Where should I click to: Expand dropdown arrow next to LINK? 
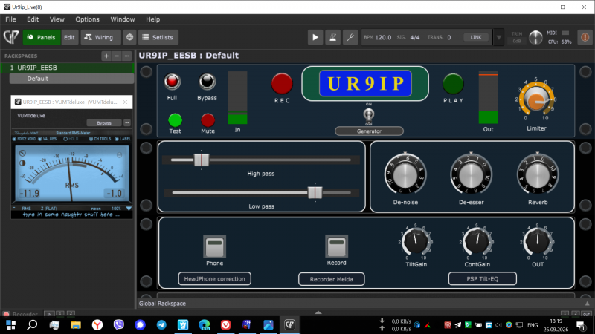tap(498, 37)
